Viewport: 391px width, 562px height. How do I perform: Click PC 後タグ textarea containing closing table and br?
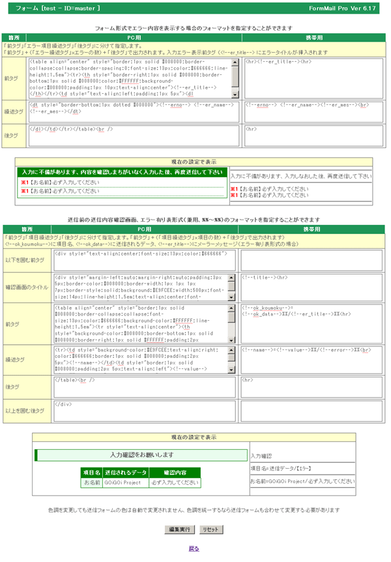[x=145, y=386]
